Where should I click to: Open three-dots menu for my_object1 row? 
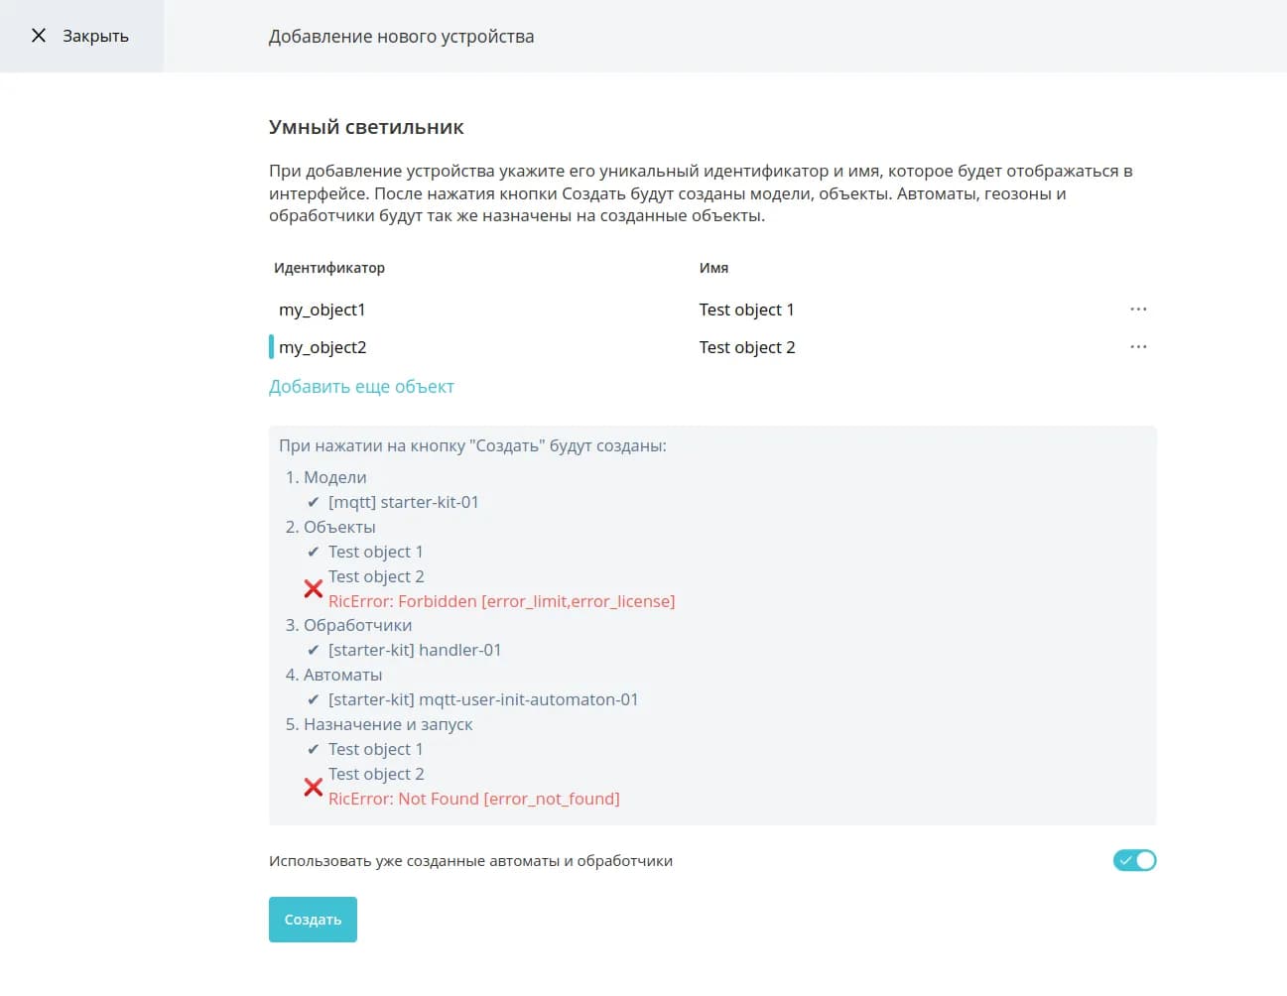coord(1138,310)
